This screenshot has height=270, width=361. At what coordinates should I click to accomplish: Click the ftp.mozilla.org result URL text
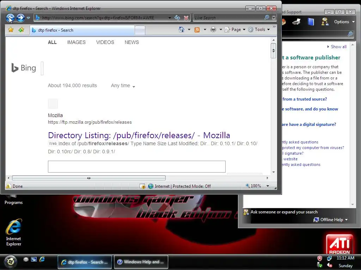[90, 122]
